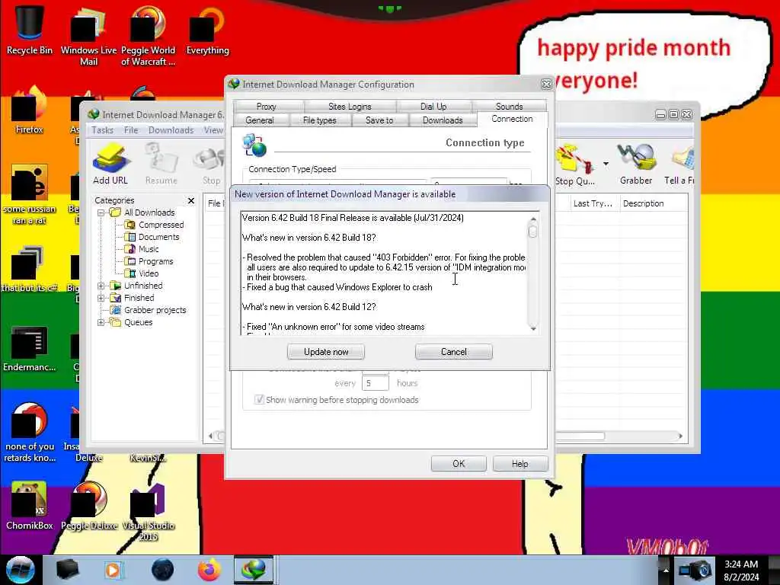Switch to the Downloads tab
Viewport: 780px width, 585px height.
[x=443, y=120]
